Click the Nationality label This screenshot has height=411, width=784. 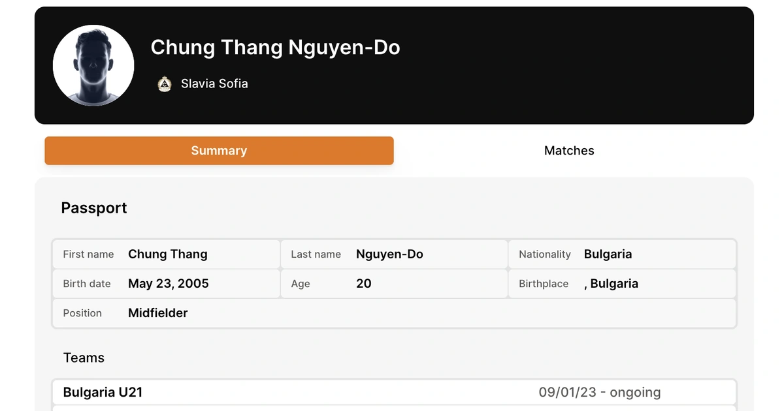pyautogui.click(x=545, y=254)
